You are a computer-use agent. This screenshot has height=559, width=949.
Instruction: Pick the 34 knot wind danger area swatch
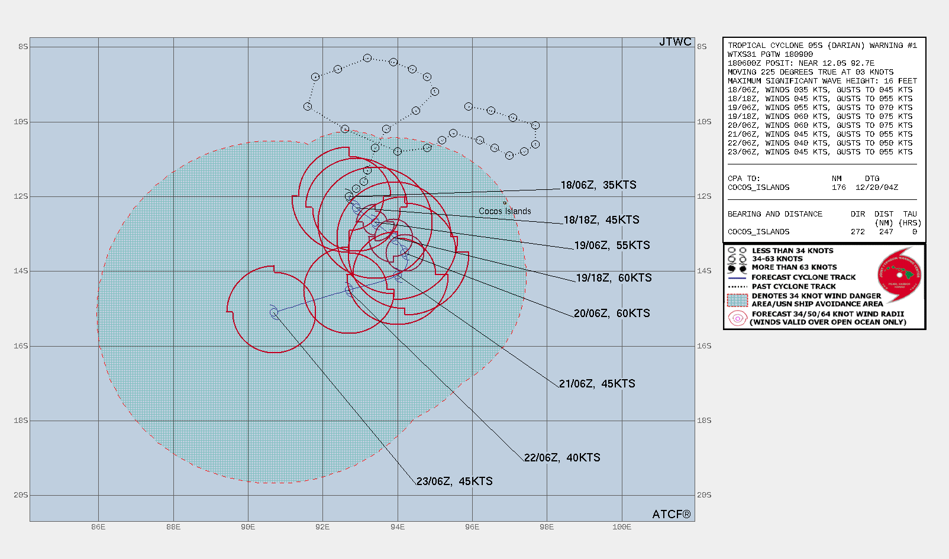(737, 300)
